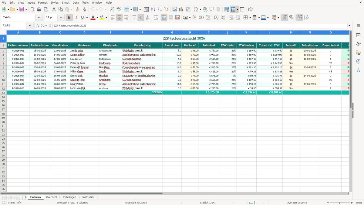The width and height of the screenshot is (364, 205).
Task: Apply the yellow highlighting color
Action: click(x=102, y=18)
